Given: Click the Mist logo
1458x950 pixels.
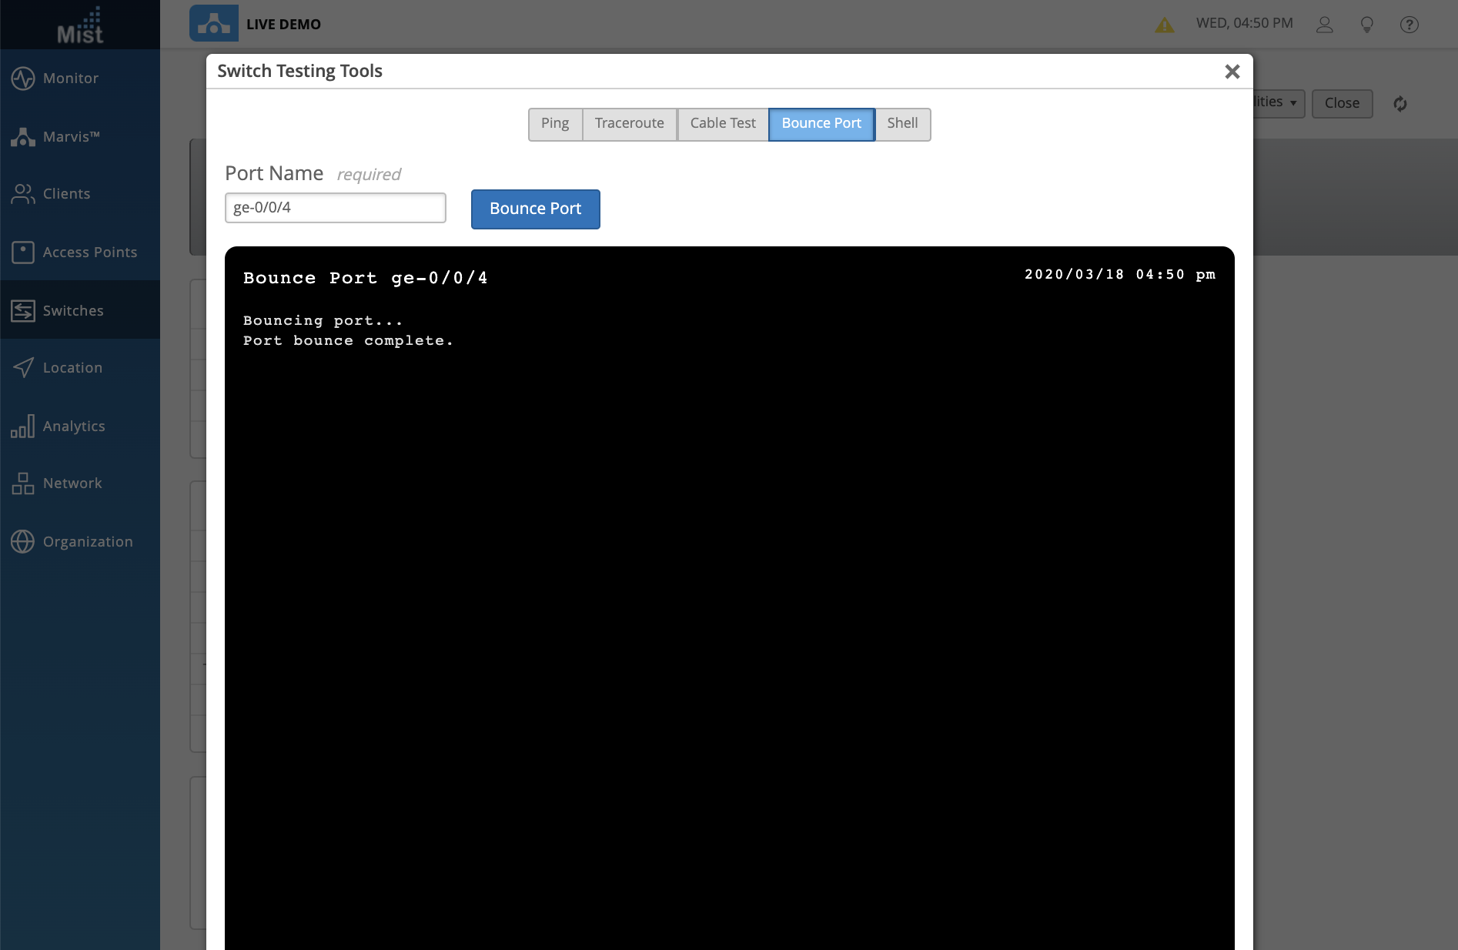Looking at the screenshot, I should point(80,25).
